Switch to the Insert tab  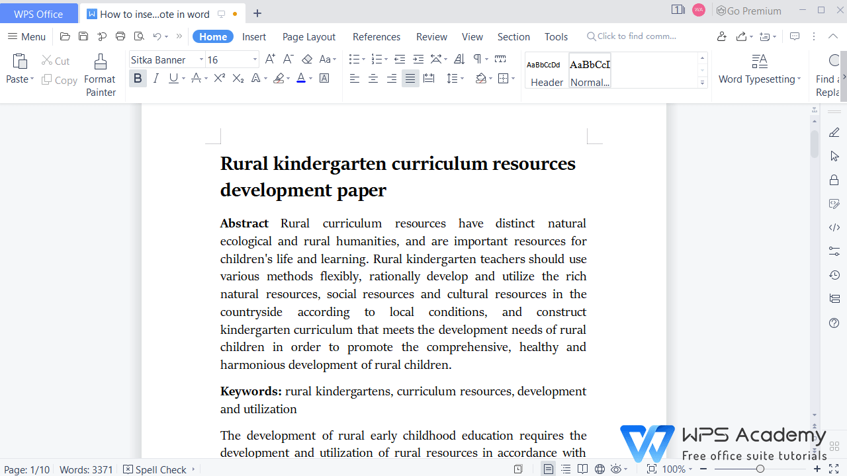pos(254,36)
